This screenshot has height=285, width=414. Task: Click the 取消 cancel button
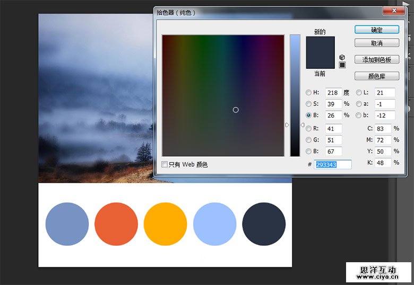point(376,43)
